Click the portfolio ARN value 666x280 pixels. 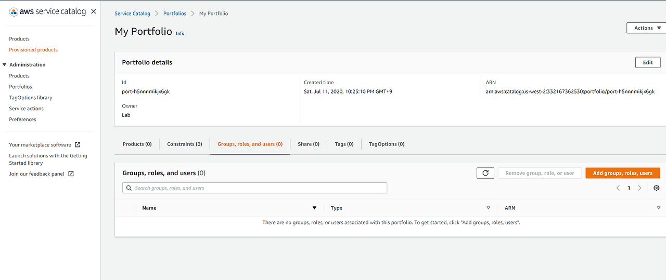[x=570, y=91]
